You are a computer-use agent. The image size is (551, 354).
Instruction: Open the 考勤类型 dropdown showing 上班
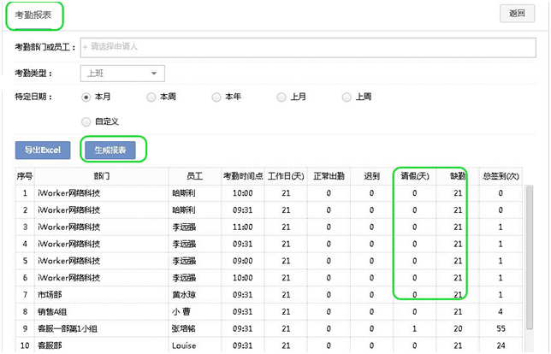click(122, 74)
